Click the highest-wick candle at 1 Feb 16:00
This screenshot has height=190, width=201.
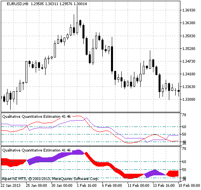click(x=77, y=27)
